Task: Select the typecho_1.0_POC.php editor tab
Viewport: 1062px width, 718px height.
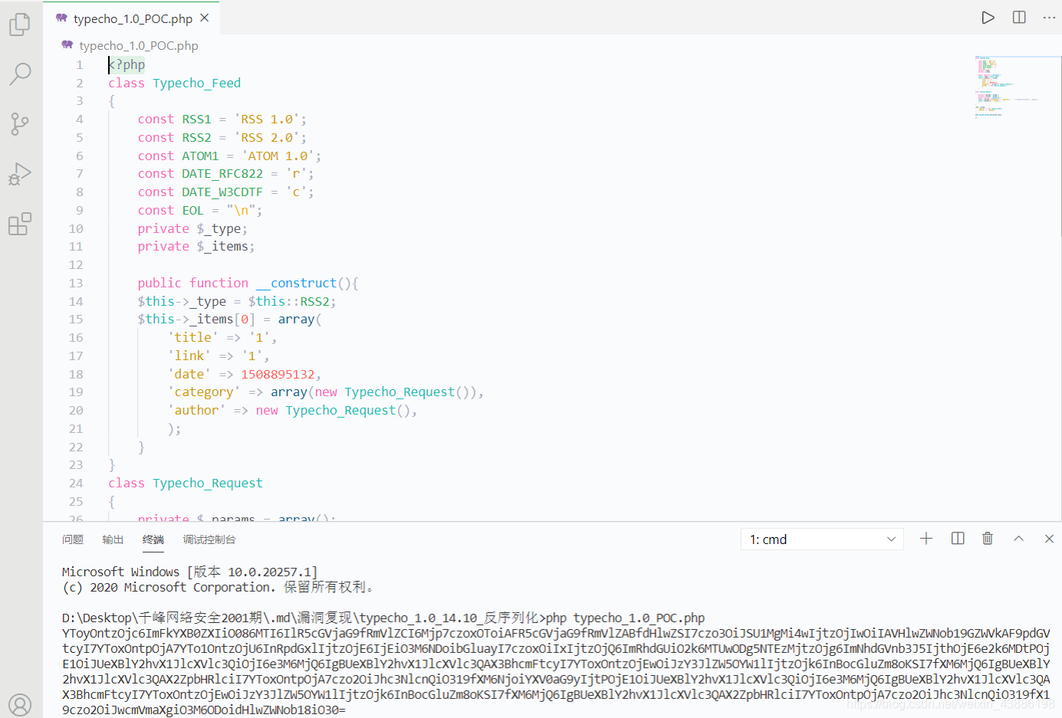Action: 131,18
